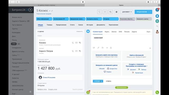Switch to Предложения tab
169x95 pixels.
click(61, 25)
